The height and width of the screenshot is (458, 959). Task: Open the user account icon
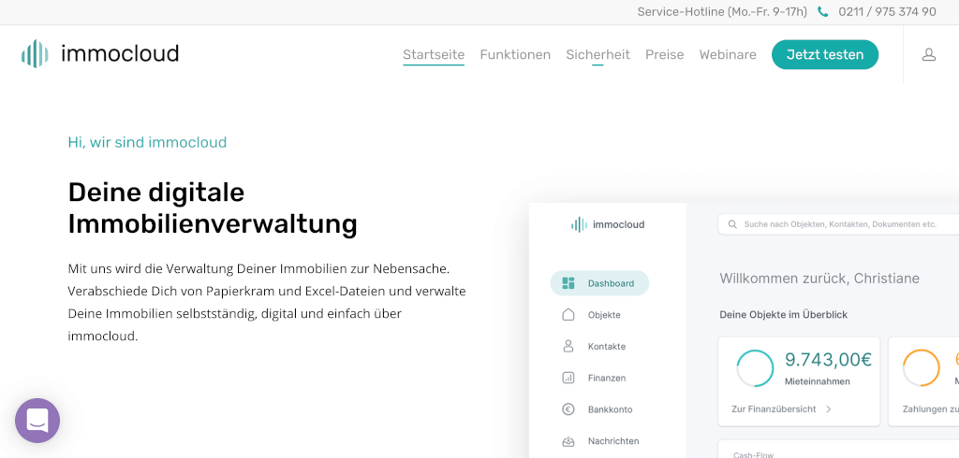tap(928, 55)
